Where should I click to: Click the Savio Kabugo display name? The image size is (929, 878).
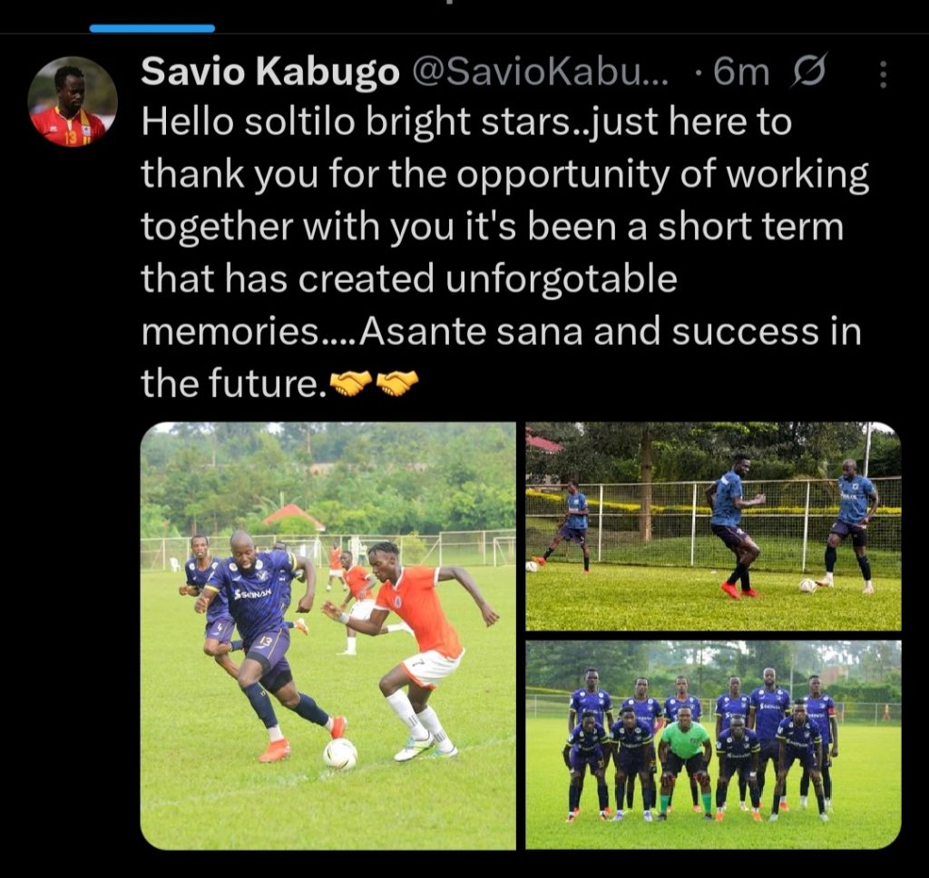(270, 73)
